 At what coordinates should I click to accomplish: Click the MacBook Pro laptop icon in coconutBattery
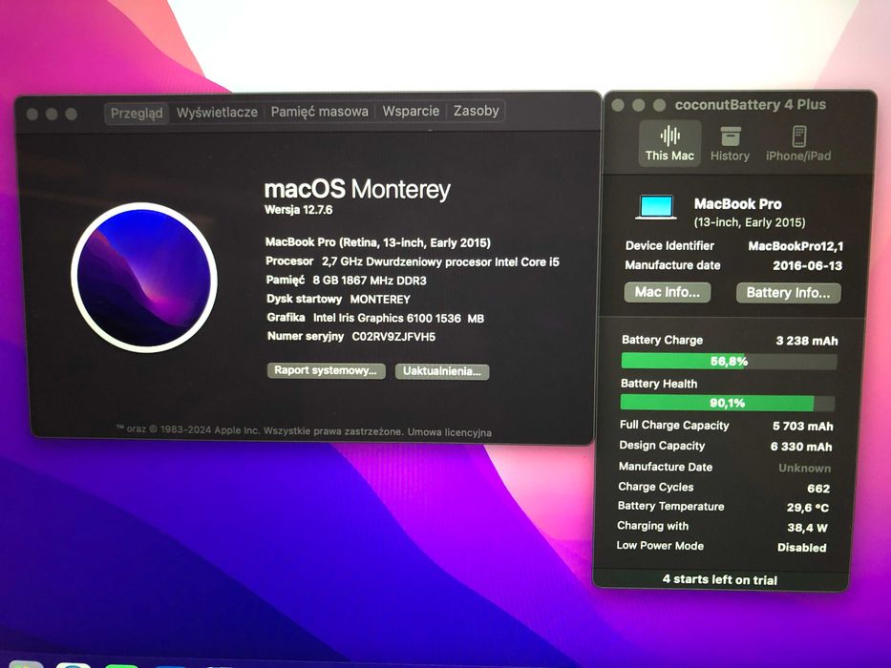tap(656, 208)
